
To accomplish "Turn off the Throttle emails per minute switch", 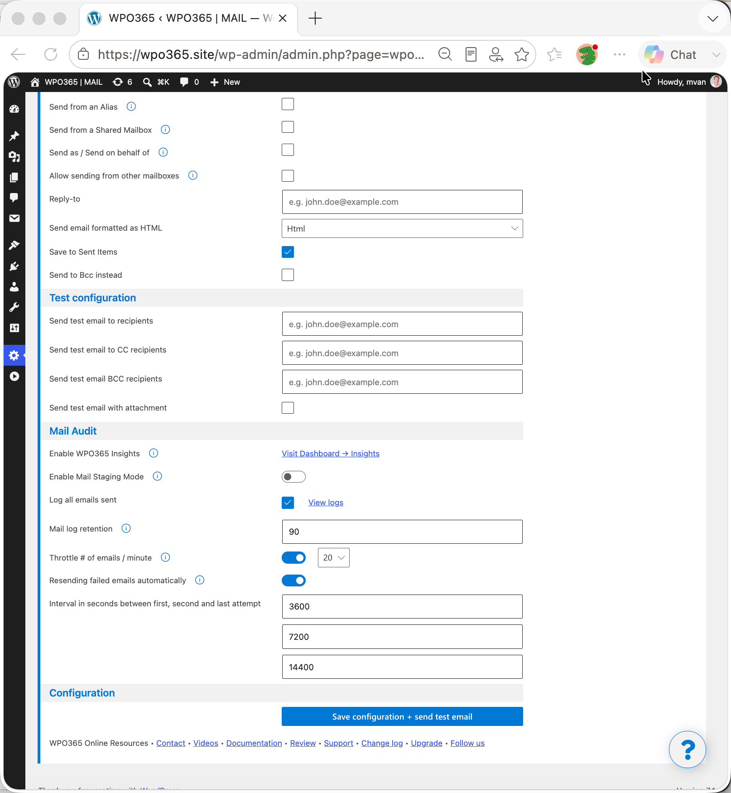I will click(x=293, y=558).
